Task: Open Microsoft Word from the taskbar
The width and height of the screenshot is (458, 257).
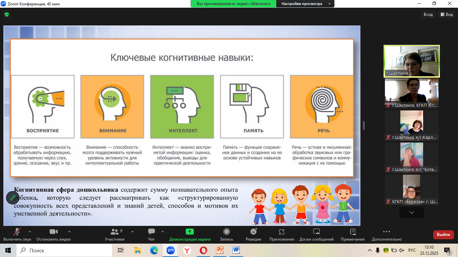Action: [x=236, y=250]
